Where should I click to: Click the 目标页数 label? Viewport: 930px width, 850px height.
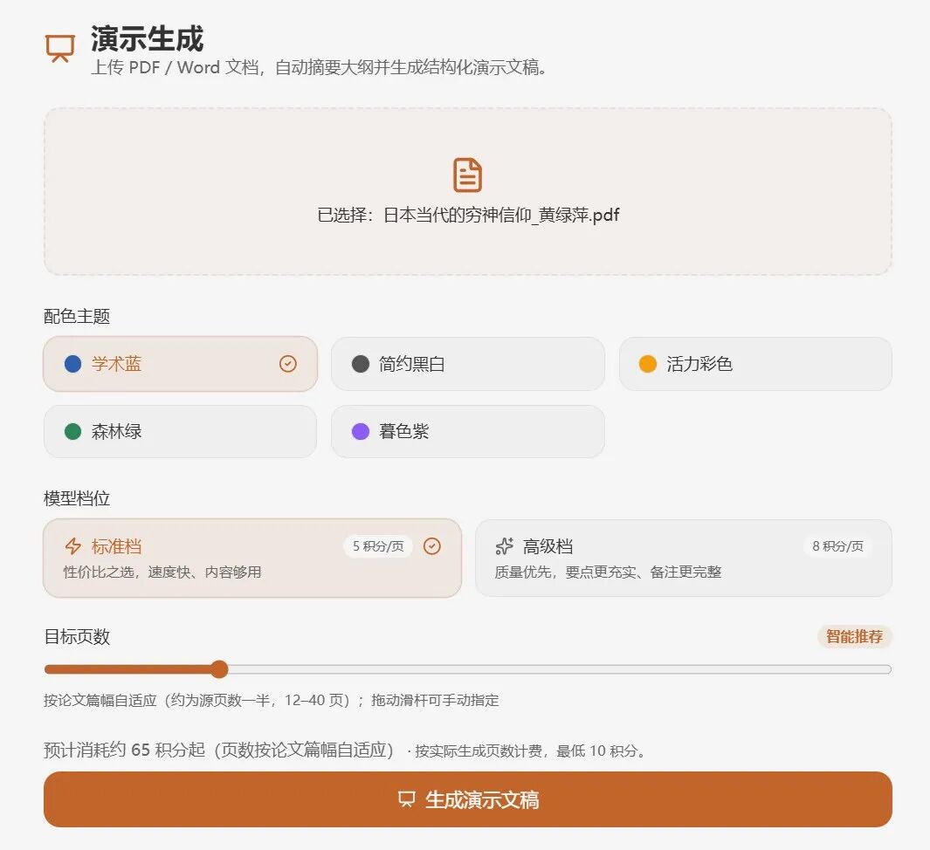point(77,636)
